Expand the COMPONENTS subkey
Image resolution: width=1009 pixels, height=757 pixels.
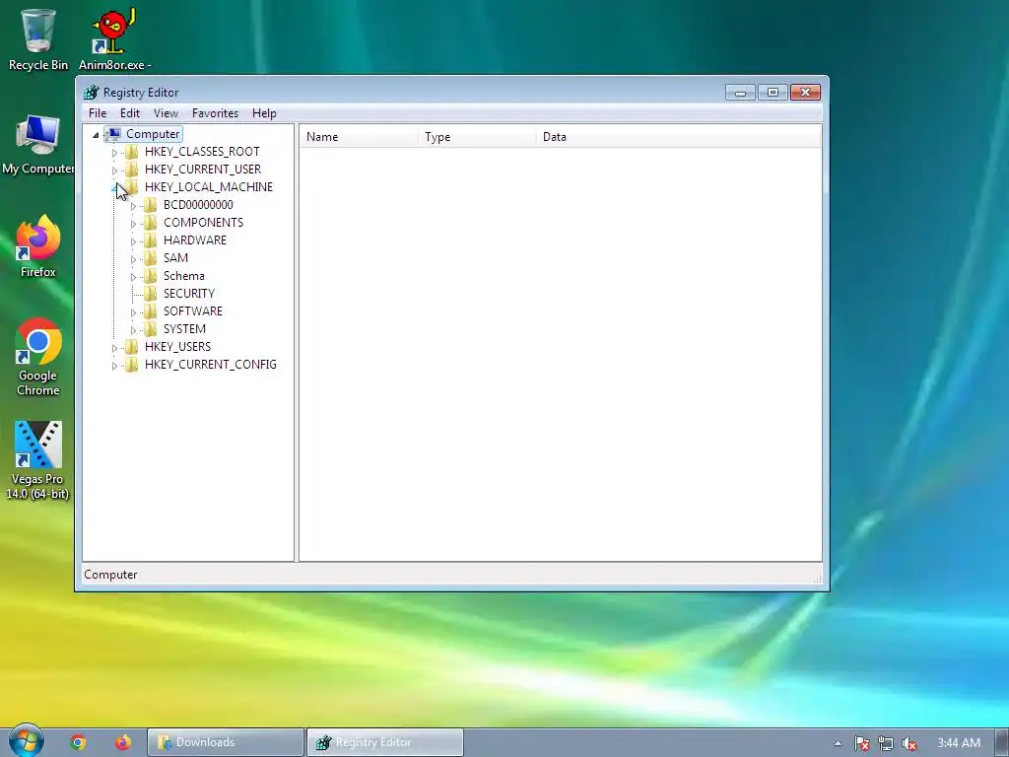pos(133,224)
